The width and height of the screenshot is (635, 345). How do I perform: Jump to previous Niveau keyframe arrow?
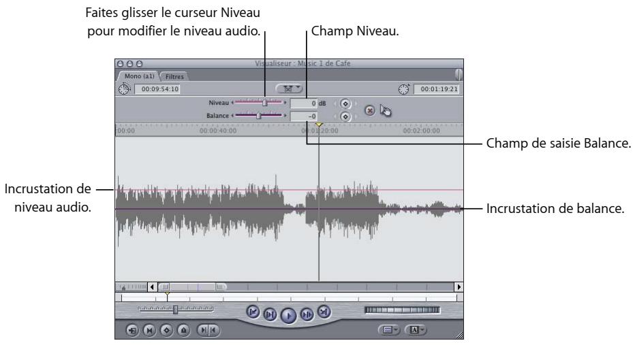click(x=335, y=103)
